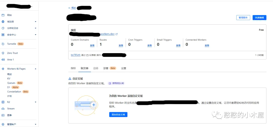Viewport: 273px width, 127px height.
Task: Select Queues Beta in the sidebar
Action: [15, 83]
